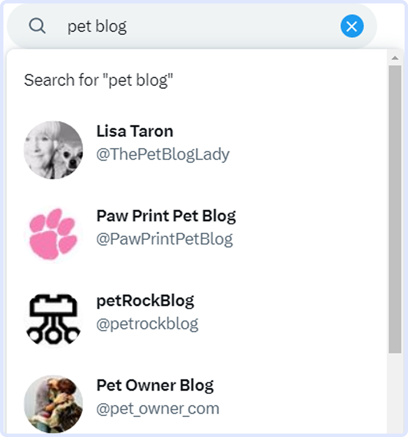Click the scrollbar up arrow

394,58
